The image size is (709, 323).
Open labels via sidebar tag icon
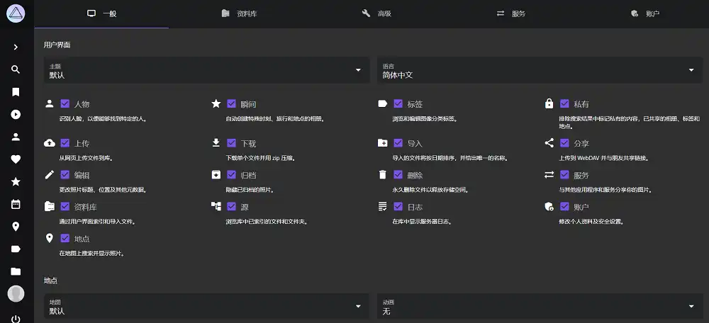[x=16, y=249]
